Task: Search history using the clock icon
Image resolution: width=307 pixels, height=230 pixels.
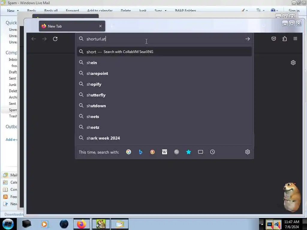Action: (x=213, y=152)
